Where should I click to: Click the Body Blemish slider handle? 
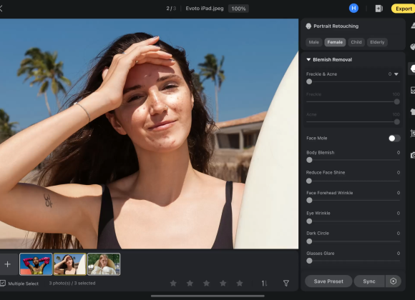[309, 160]
